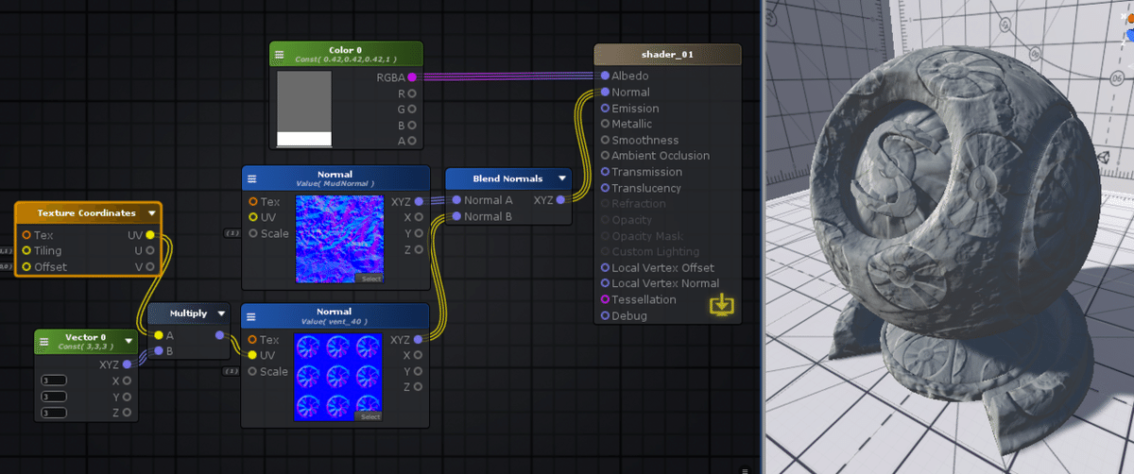
Task: Click the Local Vertex Offset port
Action: coord(605,267)
